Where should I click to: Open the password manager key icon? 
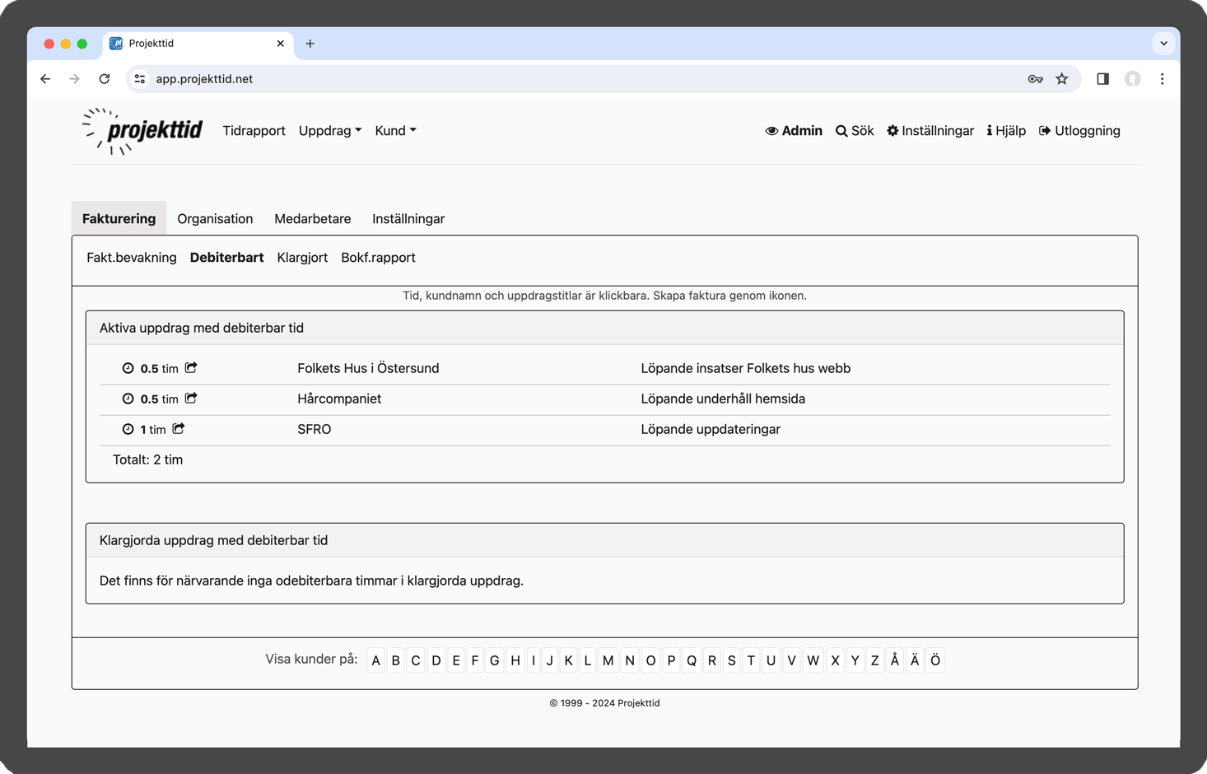pyautogui.click(x=1035, y=79)
